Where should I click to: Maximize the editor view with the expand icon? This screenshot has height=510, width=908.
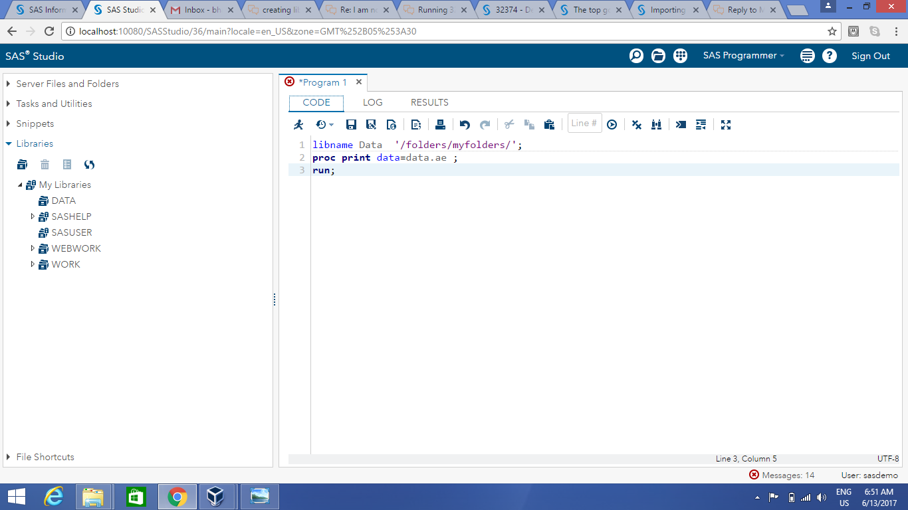[x=726, y=124]
